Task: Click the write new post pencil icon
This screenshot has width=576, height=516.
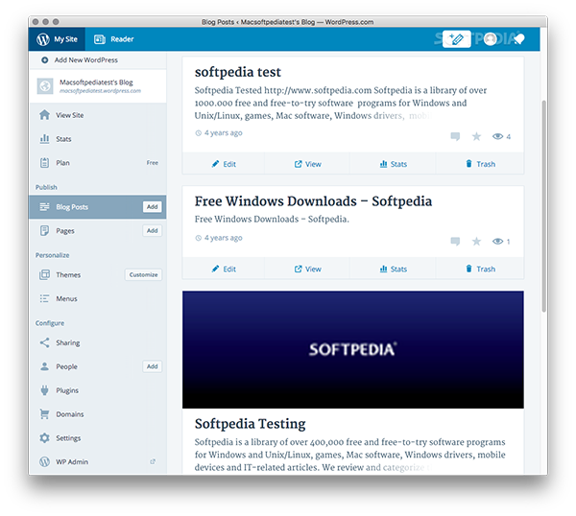Action: pyautogui.click(x=456, y=39)
